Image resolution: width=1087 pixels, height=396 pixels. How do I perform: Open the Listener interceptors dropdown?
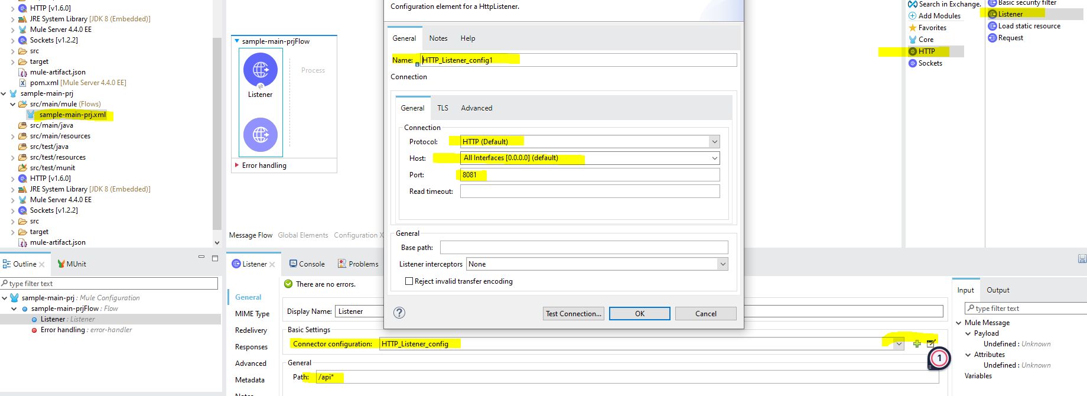[723, 264]
